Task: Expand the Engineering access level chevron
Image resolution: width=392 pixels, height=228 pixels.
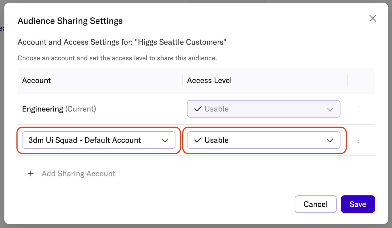Action: click(x=330, y=109)
